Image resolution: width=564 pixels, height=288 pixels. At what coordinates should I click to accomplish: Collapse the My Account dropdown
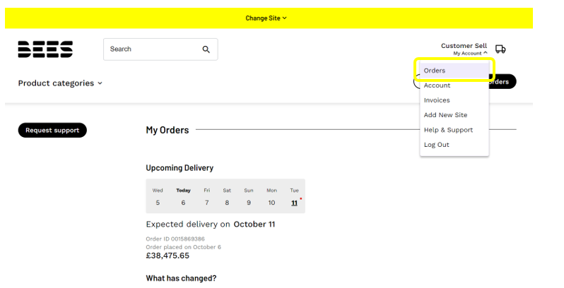click(x=470, y=53)
